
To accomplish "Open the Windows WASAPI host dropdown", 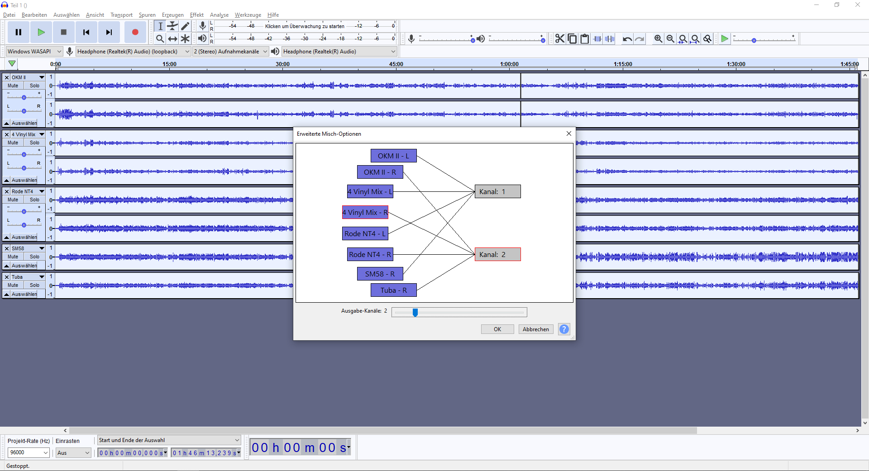I will click(x=34, y=52).
